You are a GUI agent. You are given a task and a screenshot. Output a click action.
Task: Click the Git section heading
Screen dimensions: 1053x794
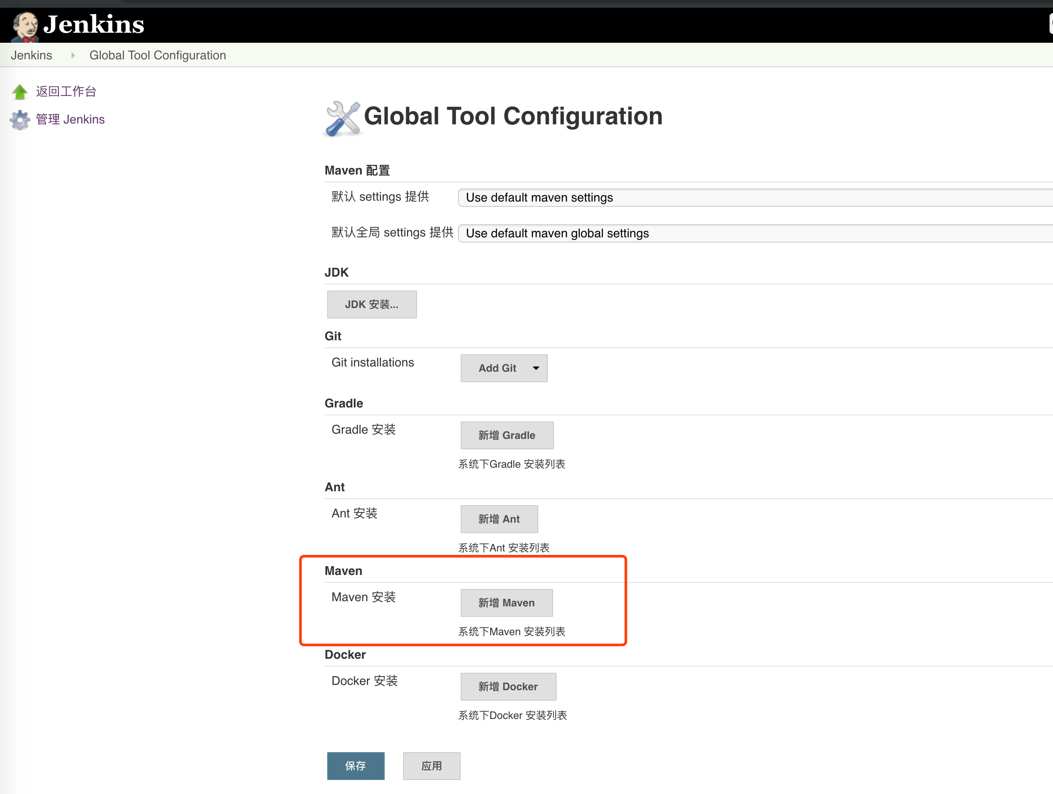coord(333,336)
